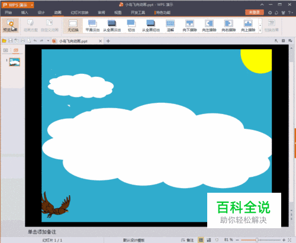Click the Redo arrow icon
The width and height of the screenshot is (296, 243).
pos(41,41)
